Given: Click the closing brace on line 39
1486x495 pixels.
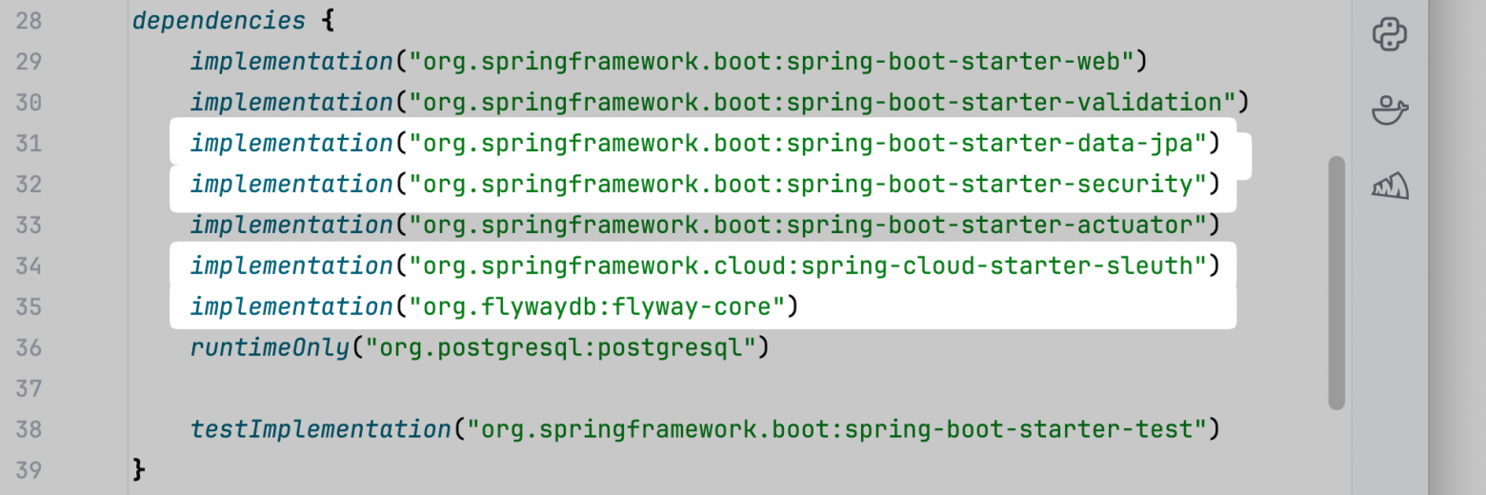Looking at the screenshot, I should point(139,470).
